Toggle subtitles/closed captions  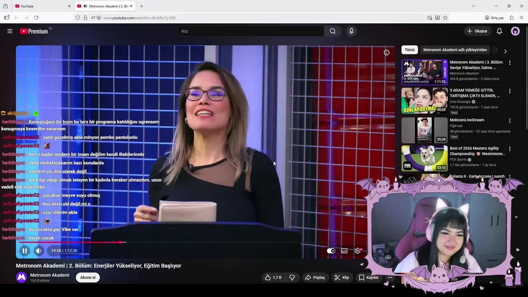pyautogui.click(x=344, y=251)
